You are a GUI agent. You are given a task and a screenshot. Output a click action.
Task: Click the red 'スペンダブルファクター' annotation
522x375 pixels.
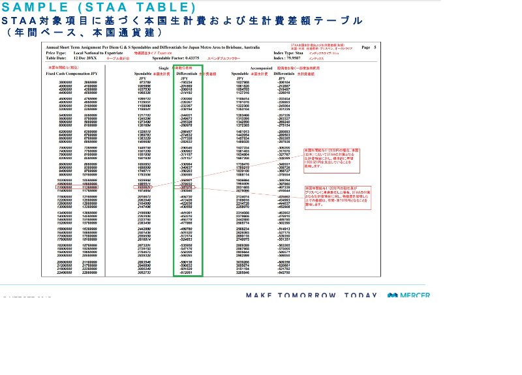pyautogui.click(x=224, y=59)
